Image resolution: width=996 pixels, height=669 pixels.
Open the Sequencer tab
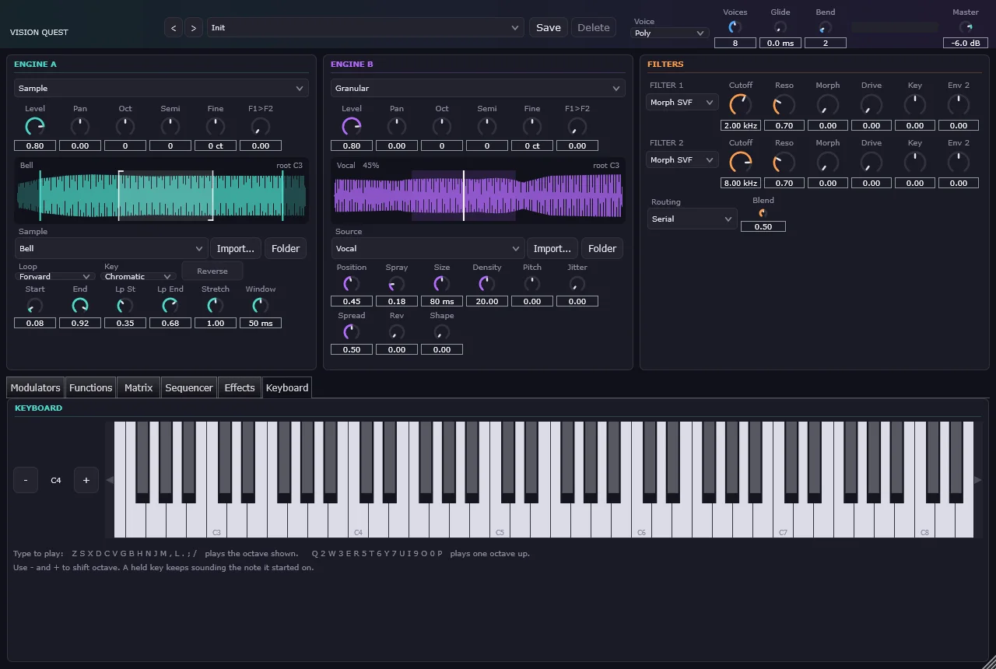tap(189, 387)
